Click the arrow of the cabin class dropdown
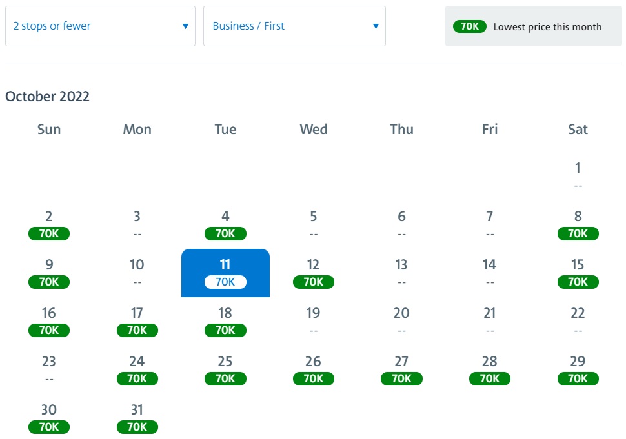Image resolution: width=626 pixels, height=439 pixels. click(x=376, y=26)
